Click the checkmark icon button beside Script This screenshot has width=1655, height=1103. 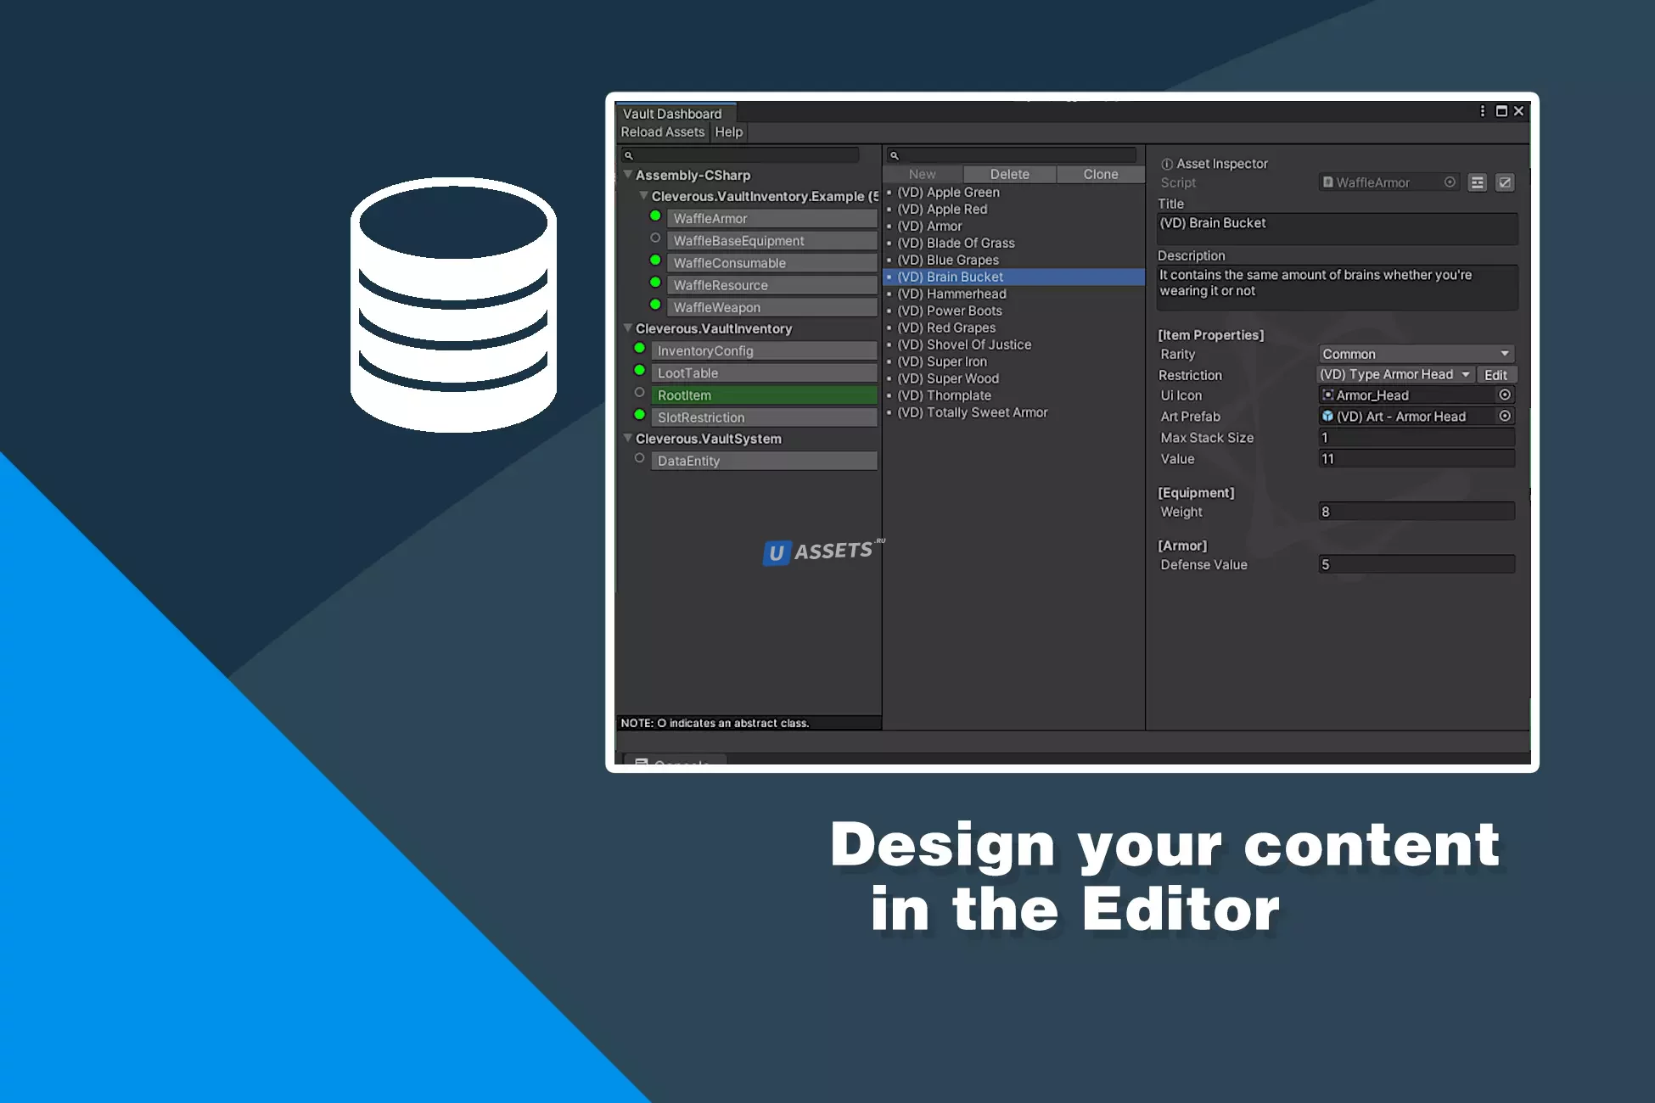tap(1505, 182)
